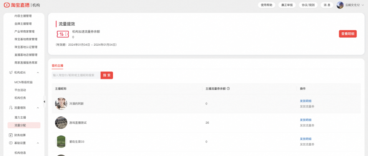Focus the anchor nickname search field
Image resolution: width=368 pixels, height=156 pixels.
point(76,75)
